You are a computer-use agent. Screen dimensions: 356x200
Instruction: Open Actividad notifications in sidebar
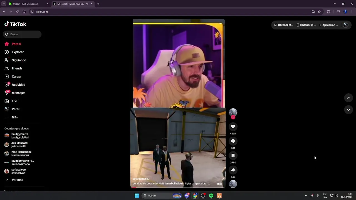pyautogui.click(x=15, y=85)
